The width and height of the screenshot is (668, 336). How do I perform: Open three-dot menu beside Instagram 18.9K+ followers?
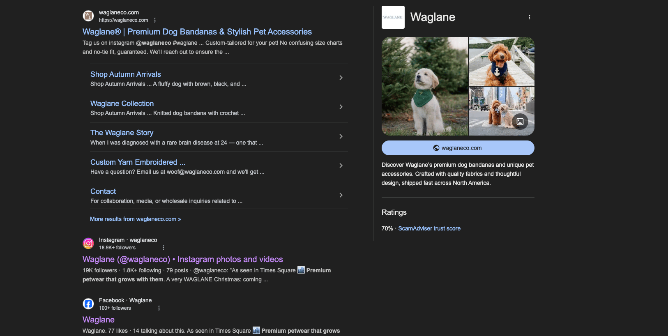point(164,248)
